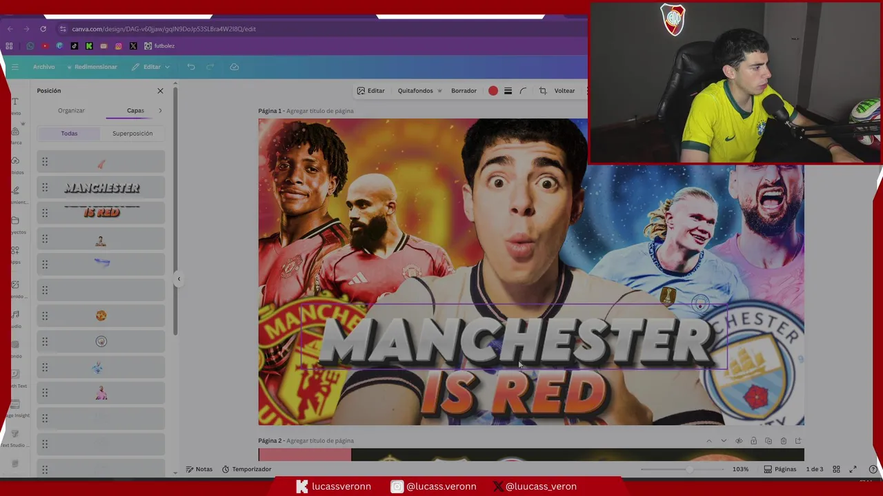Open the grid view icon
The image size is (883, 496).
[836, 469]
